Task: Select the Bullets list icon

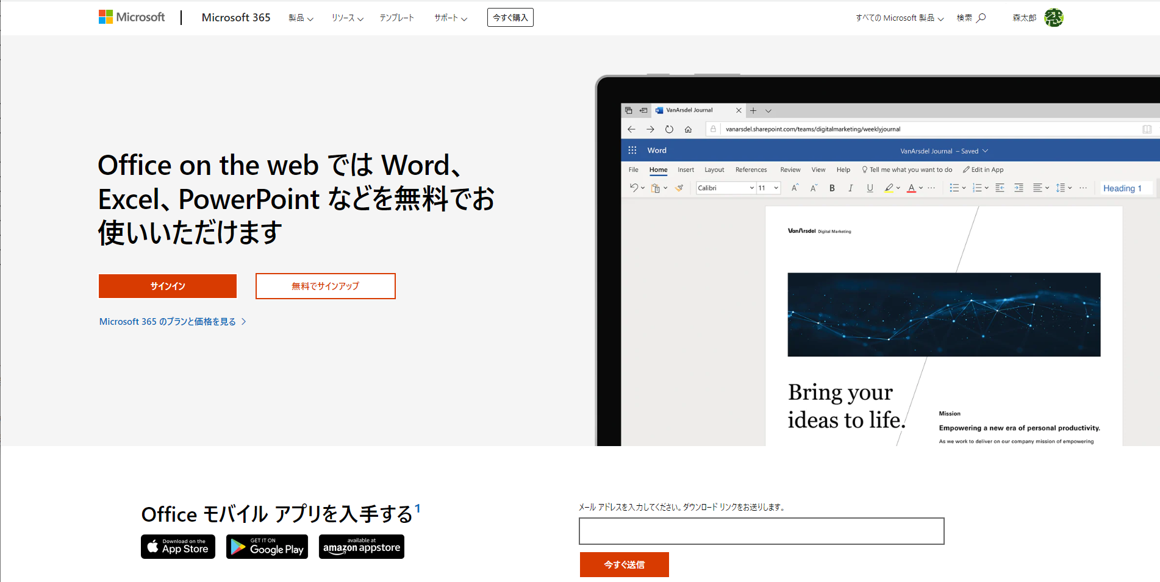Action: point(955,188)
